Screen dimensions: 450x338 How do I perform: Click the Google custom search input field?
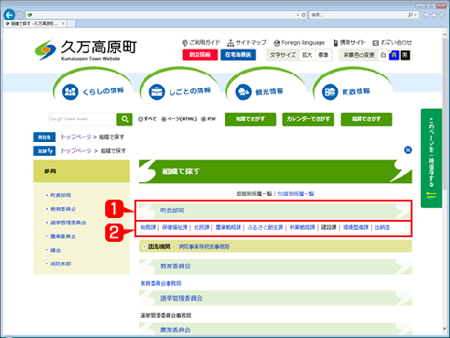coord(82,119)
